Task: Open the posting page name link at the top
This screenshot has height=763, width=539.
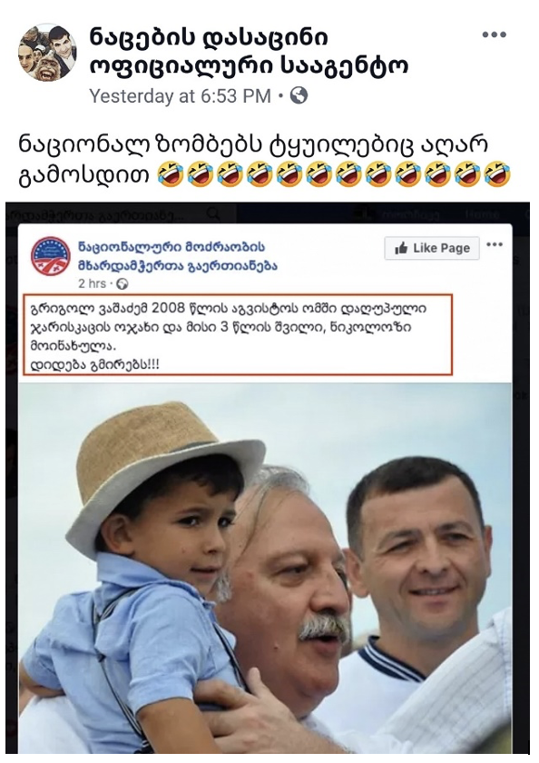Action: click(249, 51)
